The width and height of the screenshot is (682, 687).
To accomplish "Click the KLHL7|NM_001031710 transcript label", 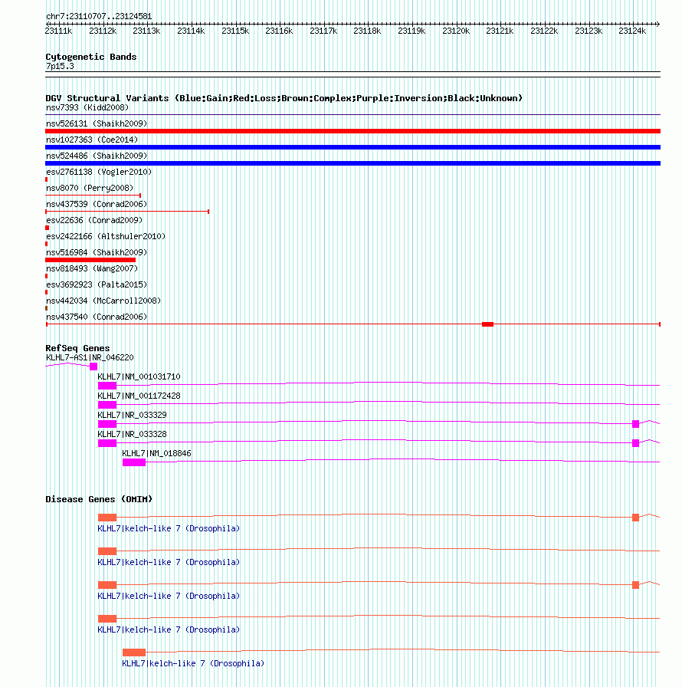I will (139, 376).
